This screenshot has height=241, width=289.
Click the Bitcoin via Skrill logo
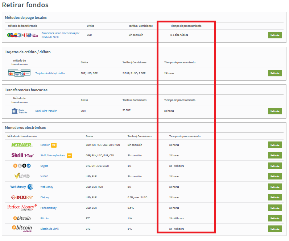[22, 228]
